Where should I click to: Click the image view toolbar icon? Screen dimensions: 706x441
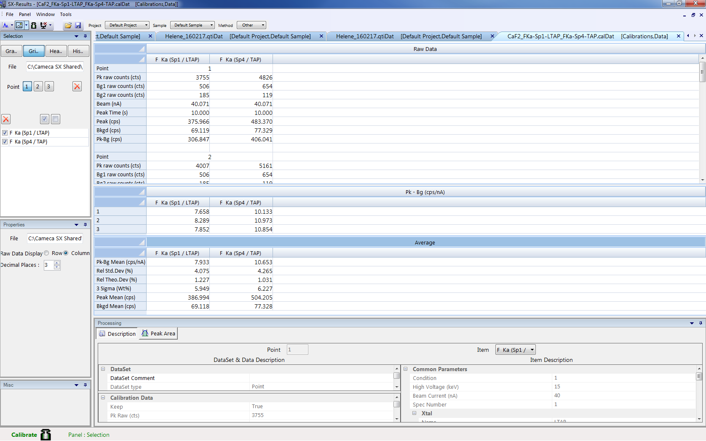click(x=19, y=25)
